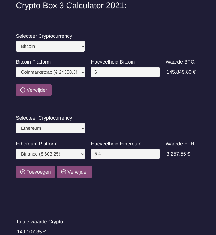Click the minus icon on Bitcoin's Verwijder button

[23, 90]
